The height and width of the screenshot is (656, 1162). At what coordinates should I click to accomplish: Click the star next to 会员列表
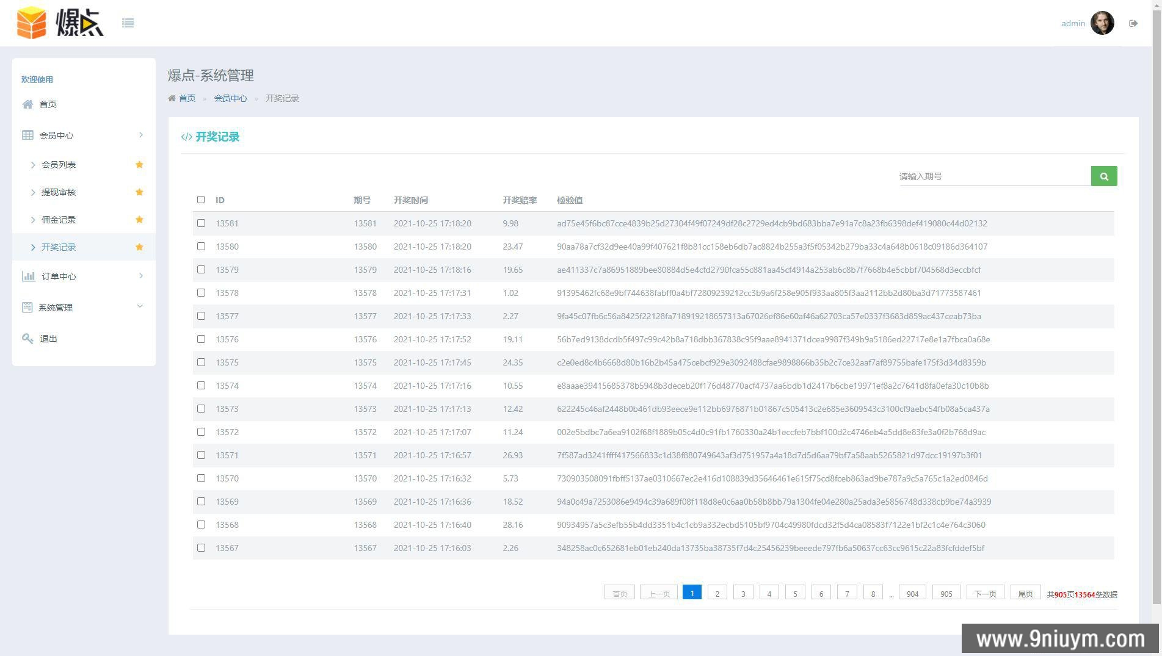tap(139, 165)
